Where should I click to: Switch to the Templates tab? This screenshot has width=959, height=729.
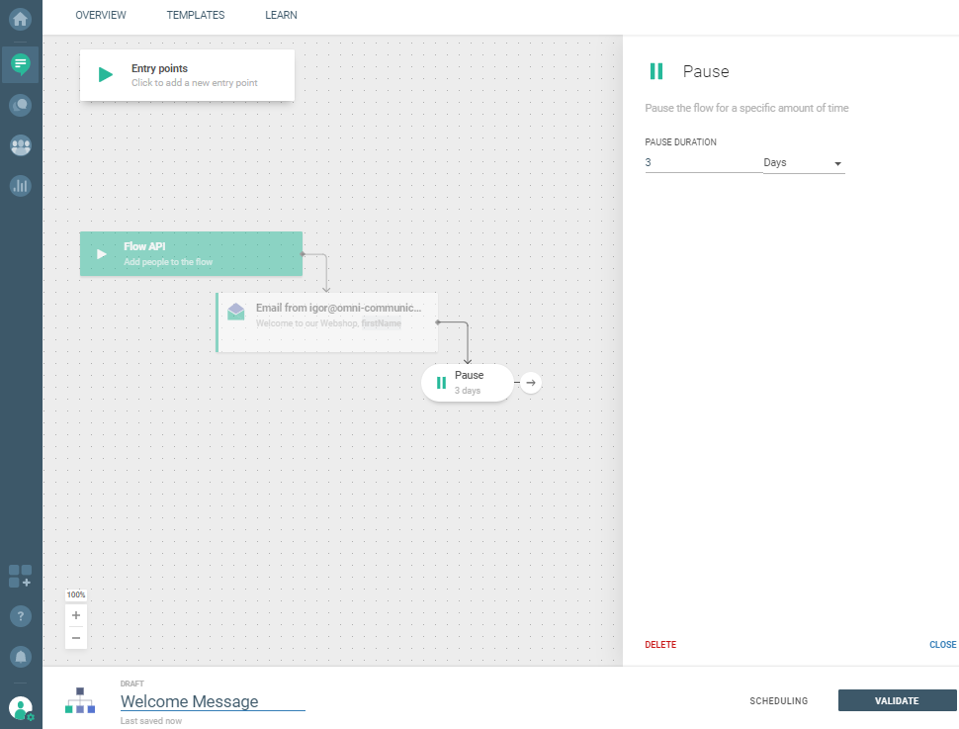pyautogui.click(x=196, y=16)
